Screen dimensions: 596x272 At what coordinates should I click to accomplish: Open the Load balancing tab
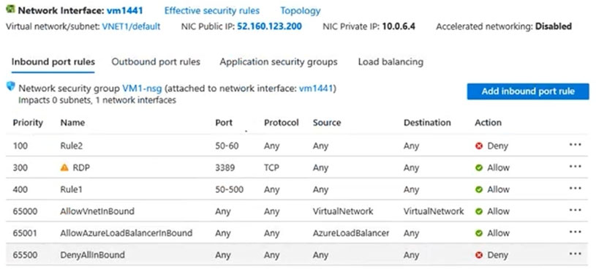point(391,62)
